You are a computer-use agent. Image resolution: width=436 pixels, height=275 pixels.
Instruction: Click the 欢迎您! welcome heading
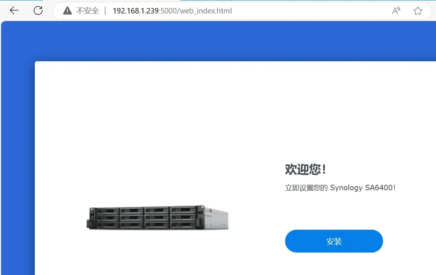tap(306, 169)
